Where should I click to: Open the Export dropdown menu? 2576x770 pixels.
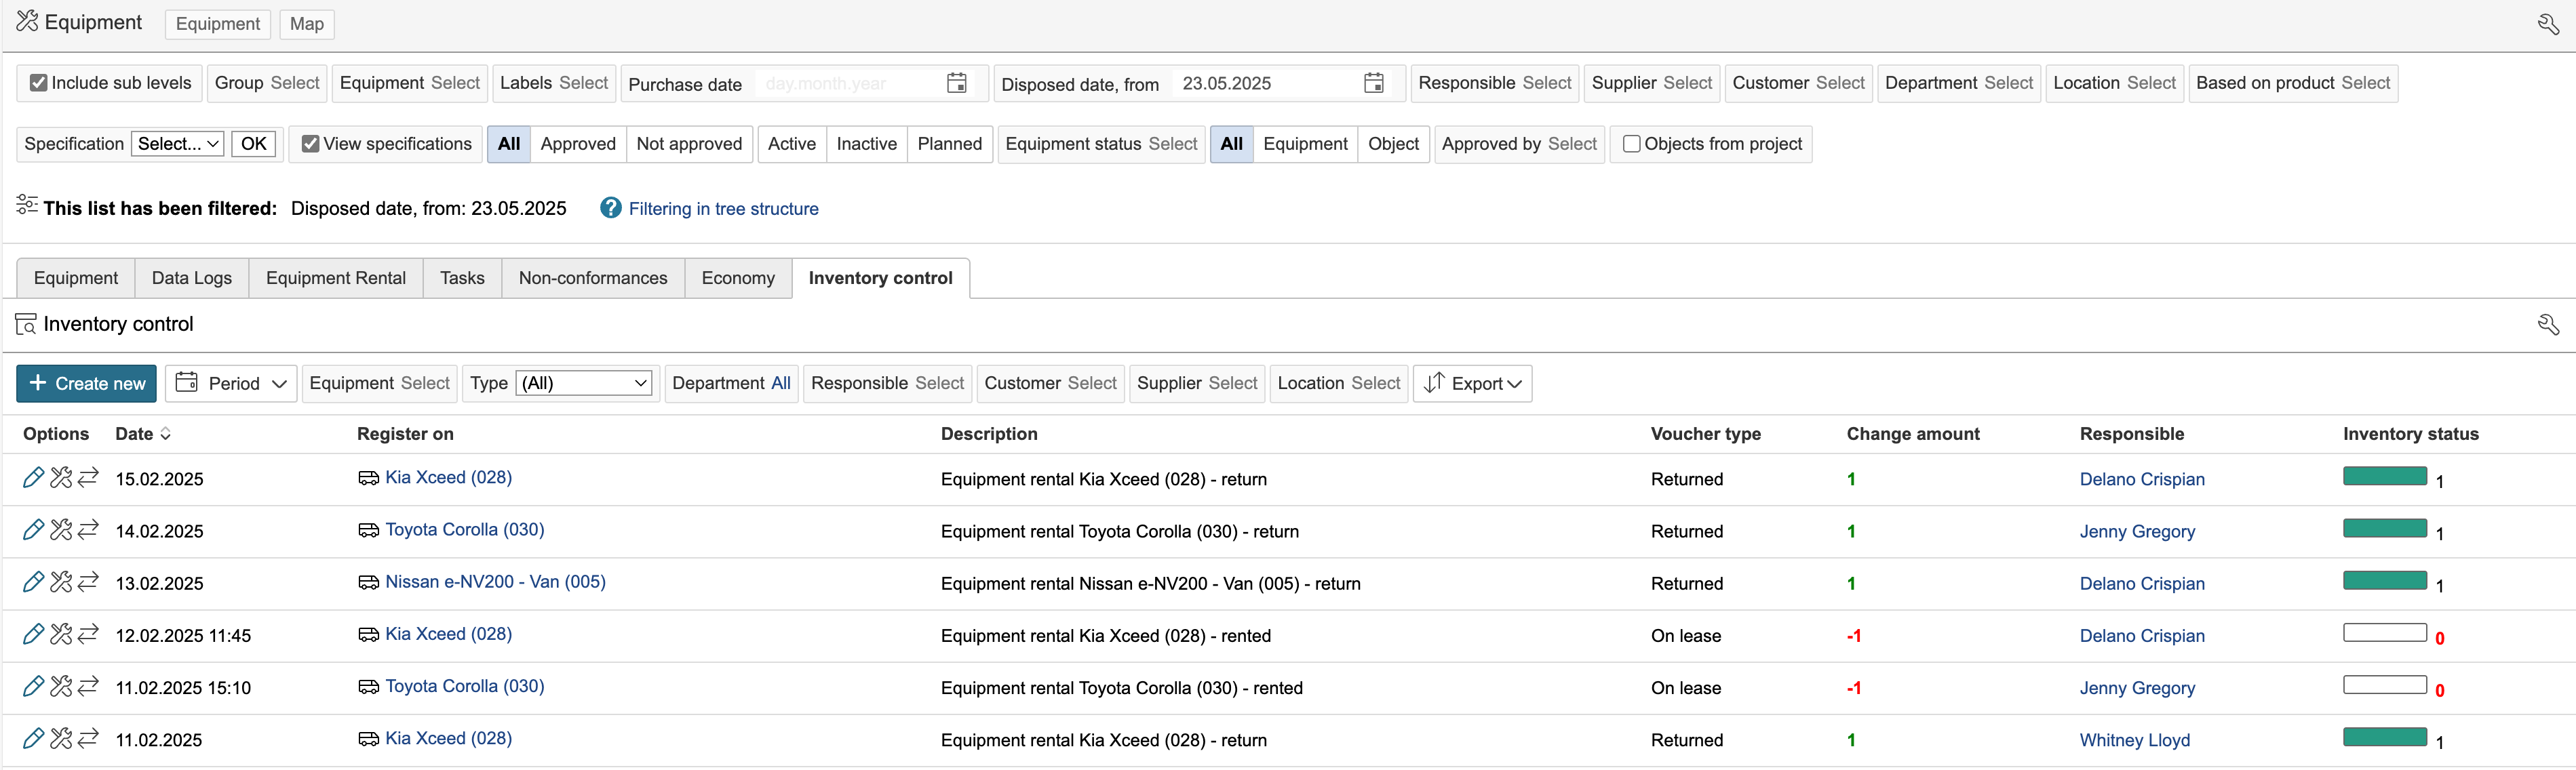pos(1473,383)
